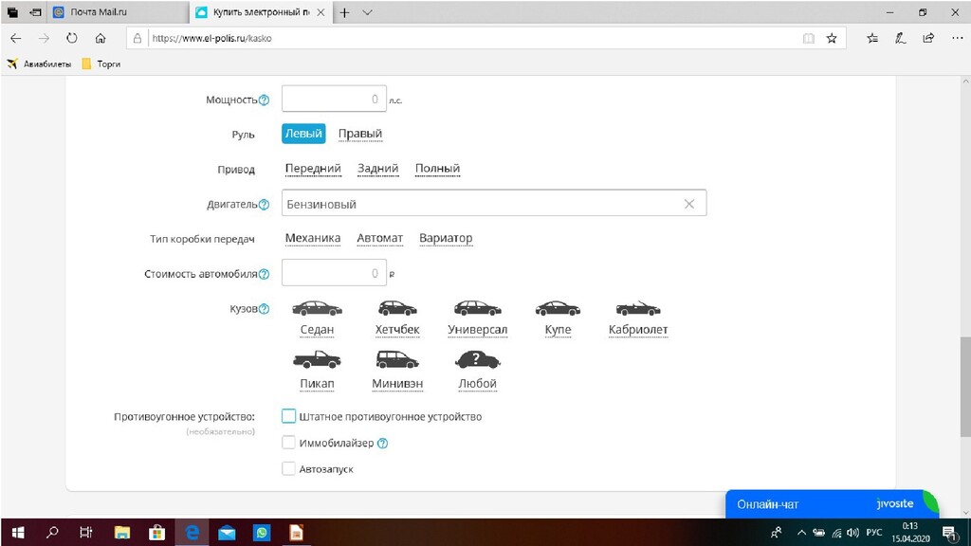This screenshot has width=971, height=546.
Task: Check the Автозапуск checkbox
Action: point(288,468)
